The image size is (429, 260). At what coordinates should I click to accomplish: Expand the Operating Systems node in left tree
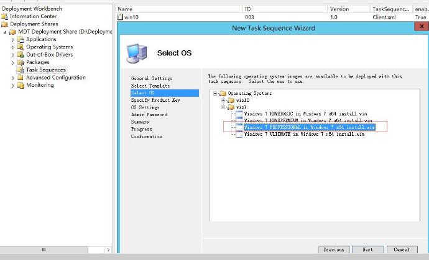click(x=13, y=47)
